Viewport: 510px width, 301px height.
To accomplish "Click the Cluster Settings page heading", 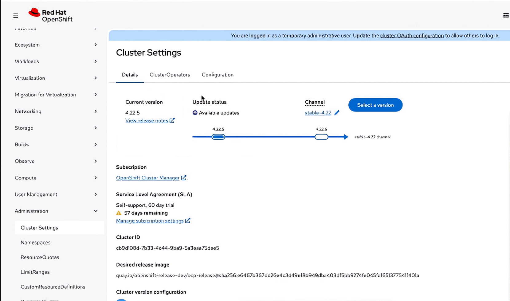I will tap(149, 53).
